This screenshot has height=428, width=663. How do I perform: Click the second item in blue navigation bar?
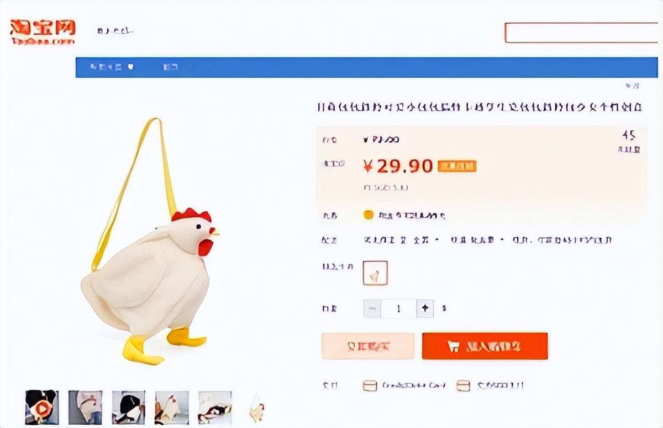(x=170, y=67)
